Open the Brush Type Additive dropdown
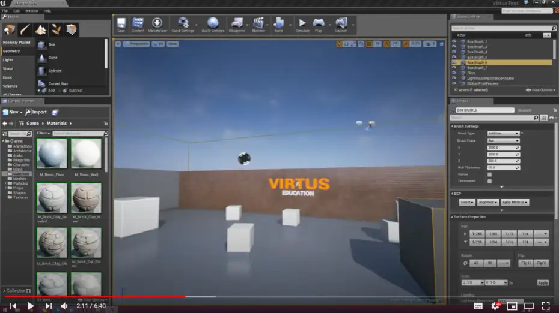Screen dimensions: 559x313 (x=503, y=133)
